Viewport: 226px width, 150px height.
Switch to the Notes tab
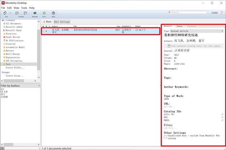[180, 26]
